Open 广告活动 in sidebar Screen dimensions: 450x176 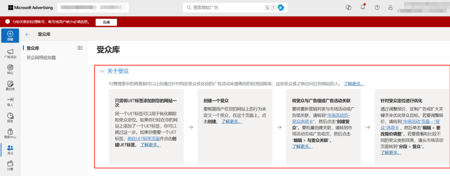10,54
